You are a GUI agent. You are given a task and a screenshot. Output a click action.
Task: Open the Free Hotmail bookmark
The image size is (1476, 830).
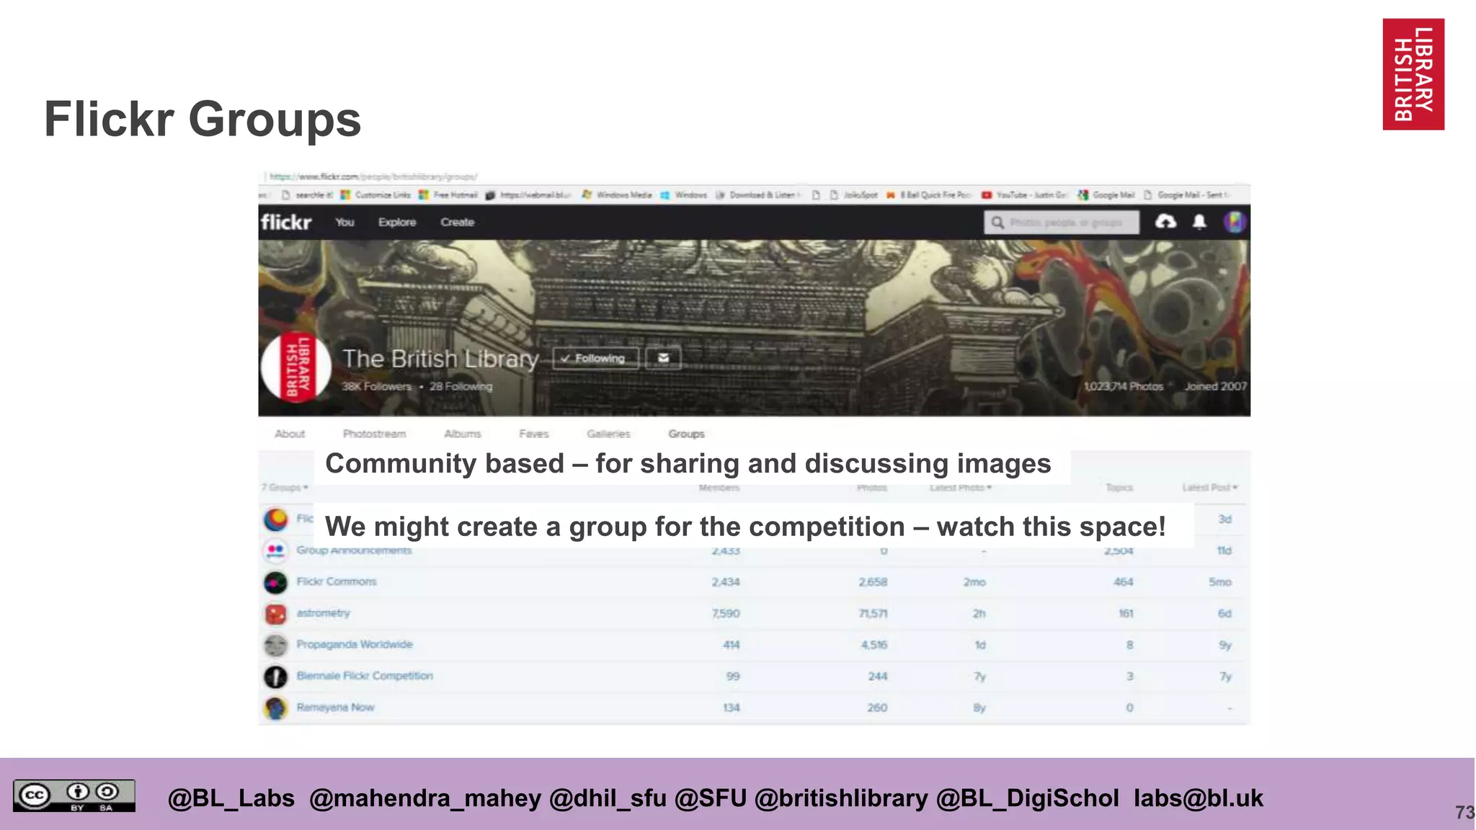click(448, 195)
